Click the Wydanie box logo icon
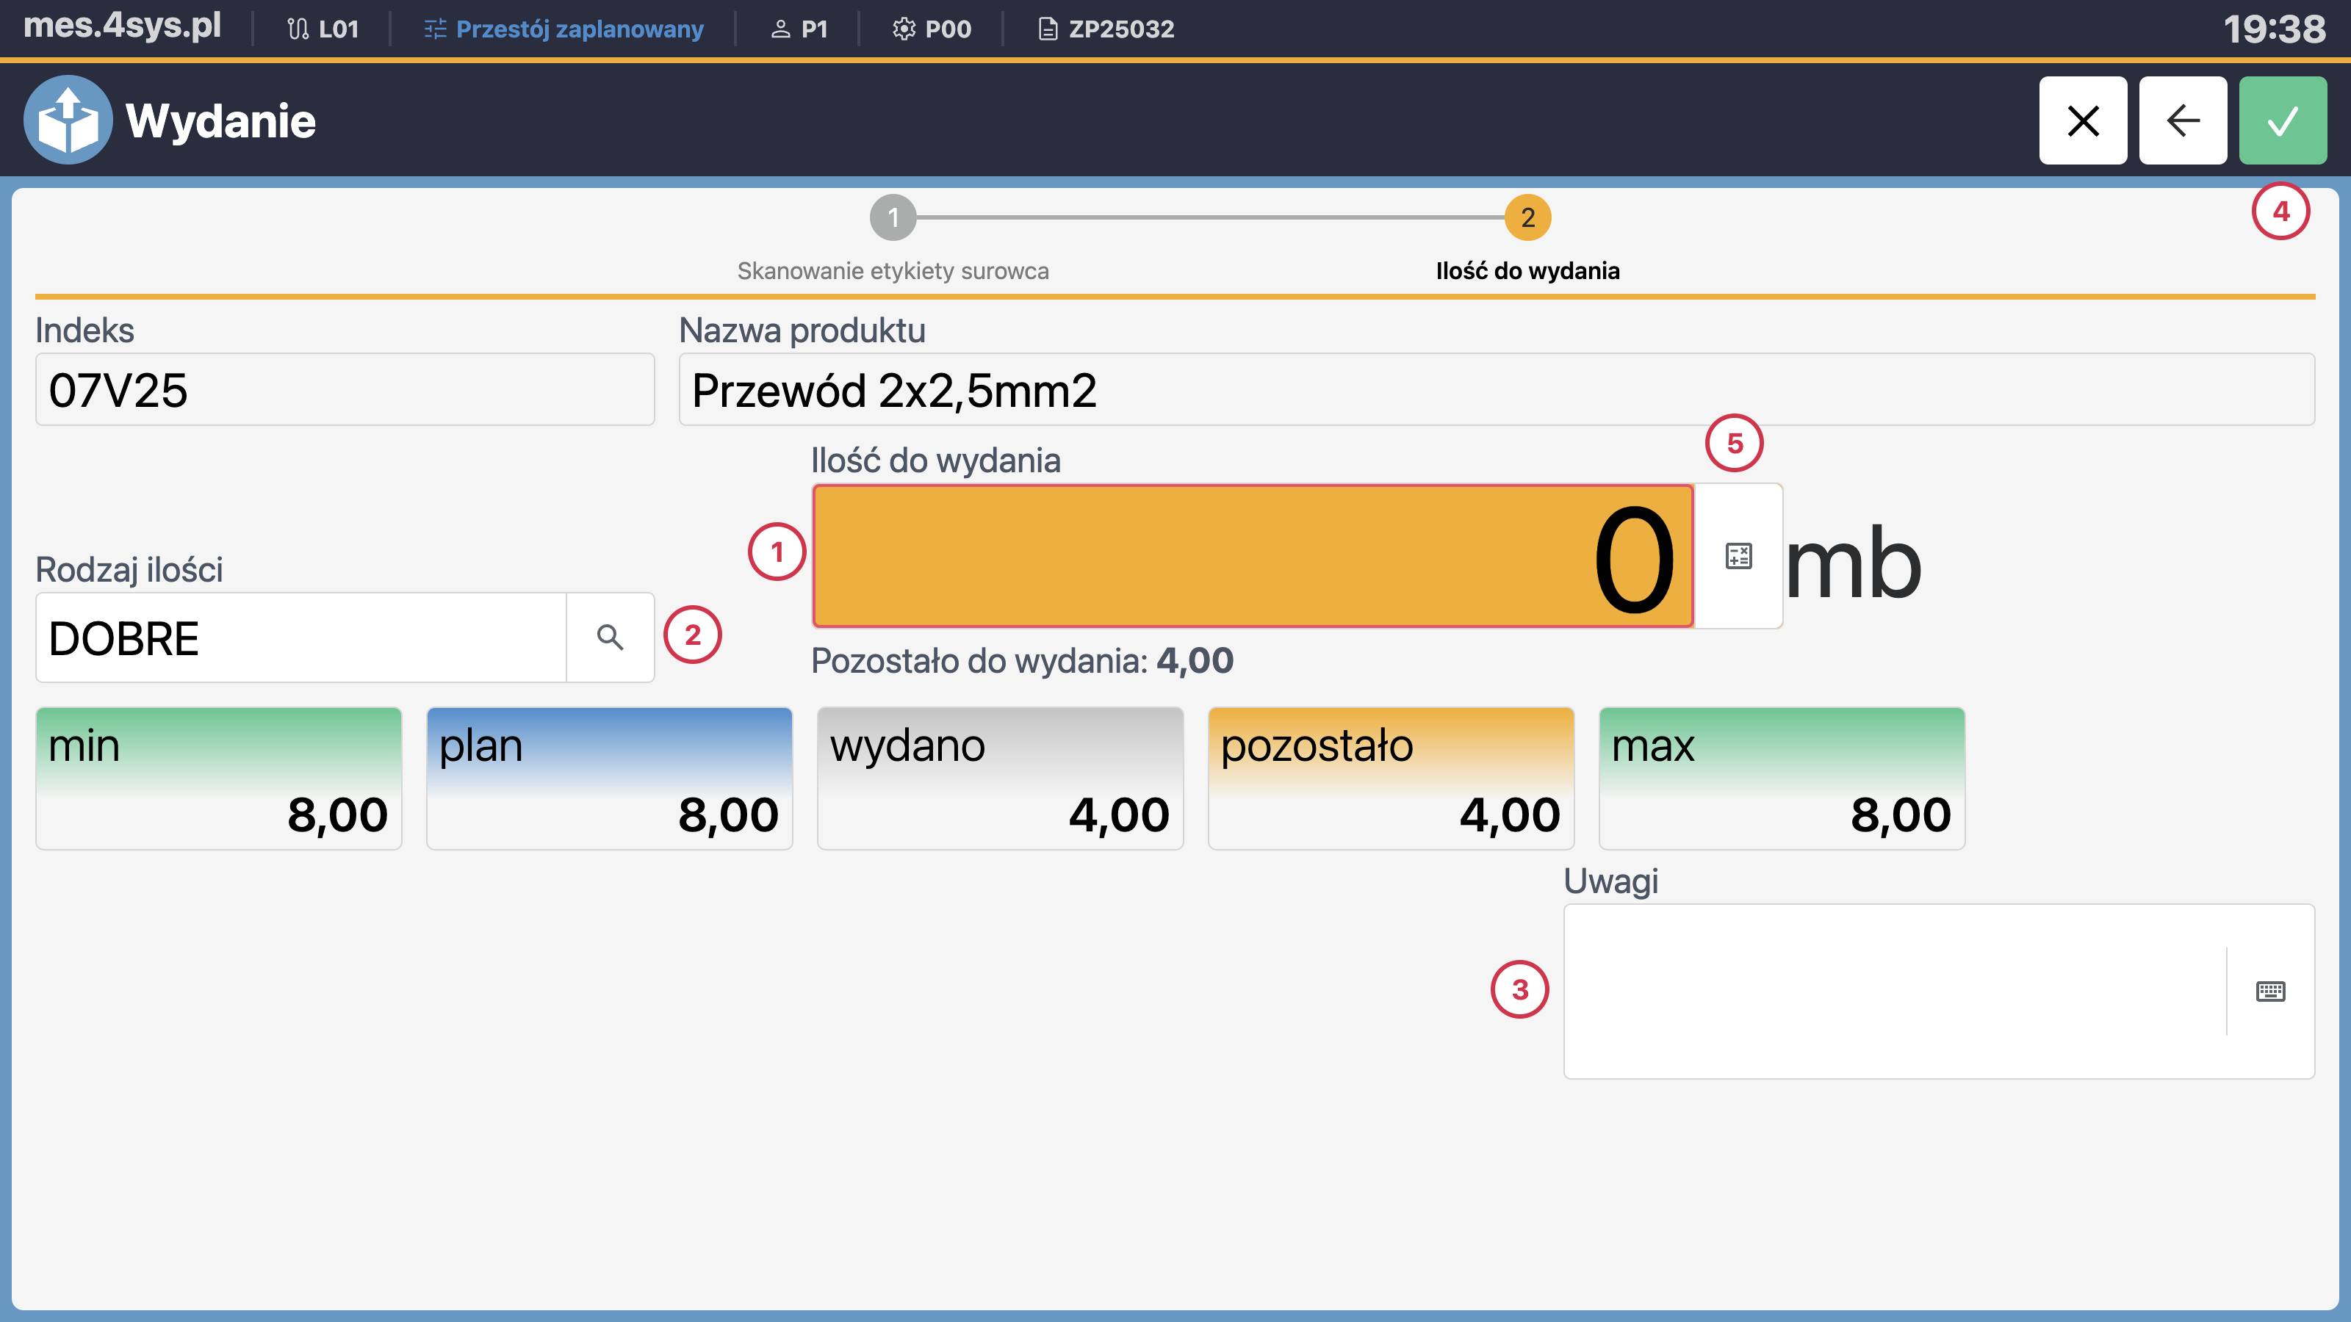Image resolution: width=2351 pixels, height=1322 pixels. pos(68,120)
